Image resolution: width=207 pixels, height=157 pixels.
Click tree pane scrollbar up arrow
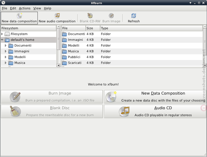point(58,27)
